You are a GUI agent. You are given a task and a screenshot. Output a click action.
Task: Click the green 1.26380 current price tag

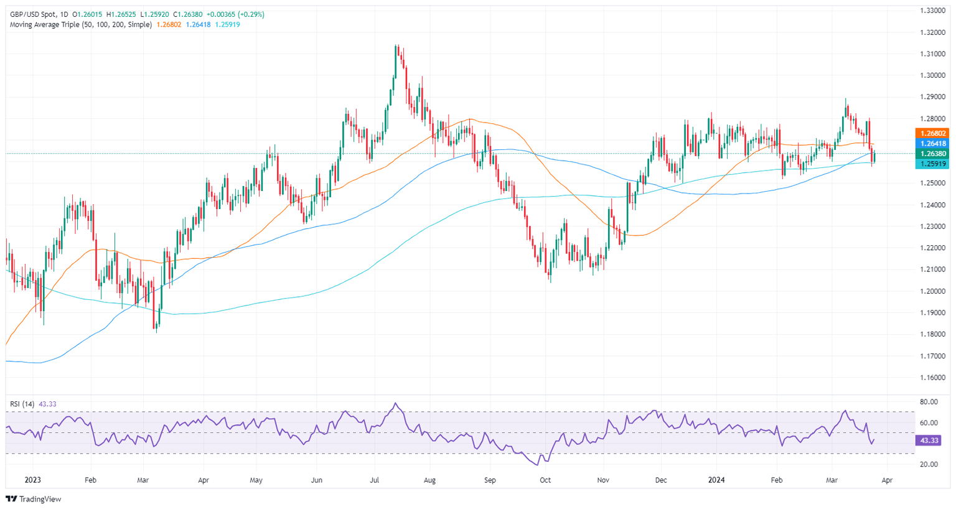pyautogui.click(x=932, y=154)
